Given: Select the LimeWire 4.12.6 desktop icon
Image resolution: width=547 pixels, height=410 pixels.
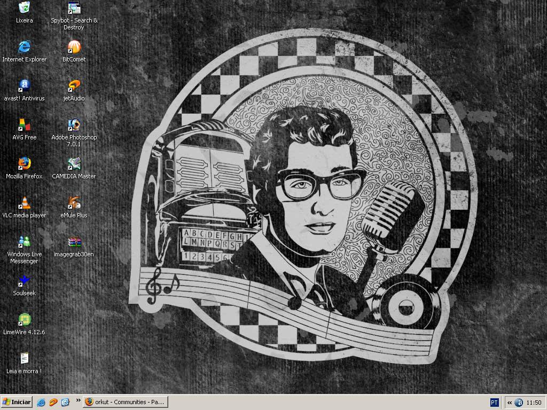Looking at the screenshot, I should point(24,320).
